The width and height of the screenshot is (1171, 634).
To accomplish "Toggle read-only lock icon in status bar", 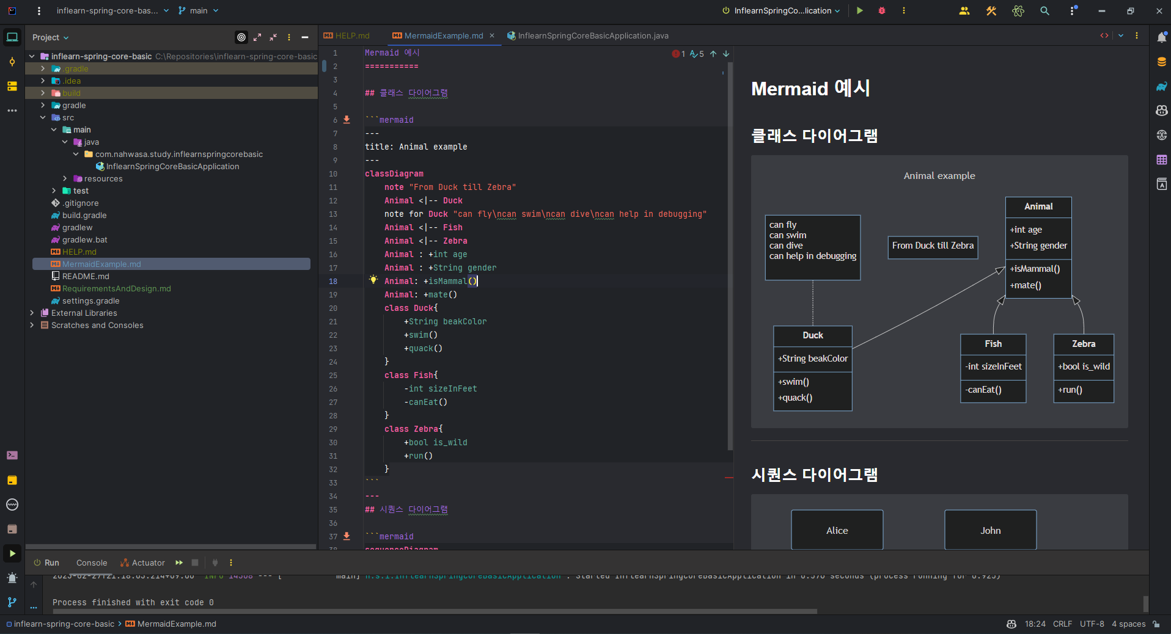I will click(x=1156, y=624).
